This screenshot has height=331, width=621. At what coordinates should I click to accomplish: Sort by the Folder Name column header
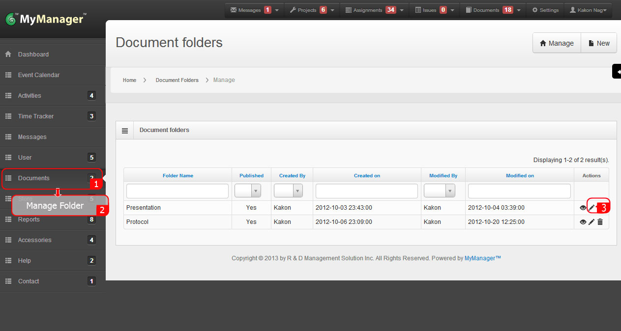tap(177, 175)
